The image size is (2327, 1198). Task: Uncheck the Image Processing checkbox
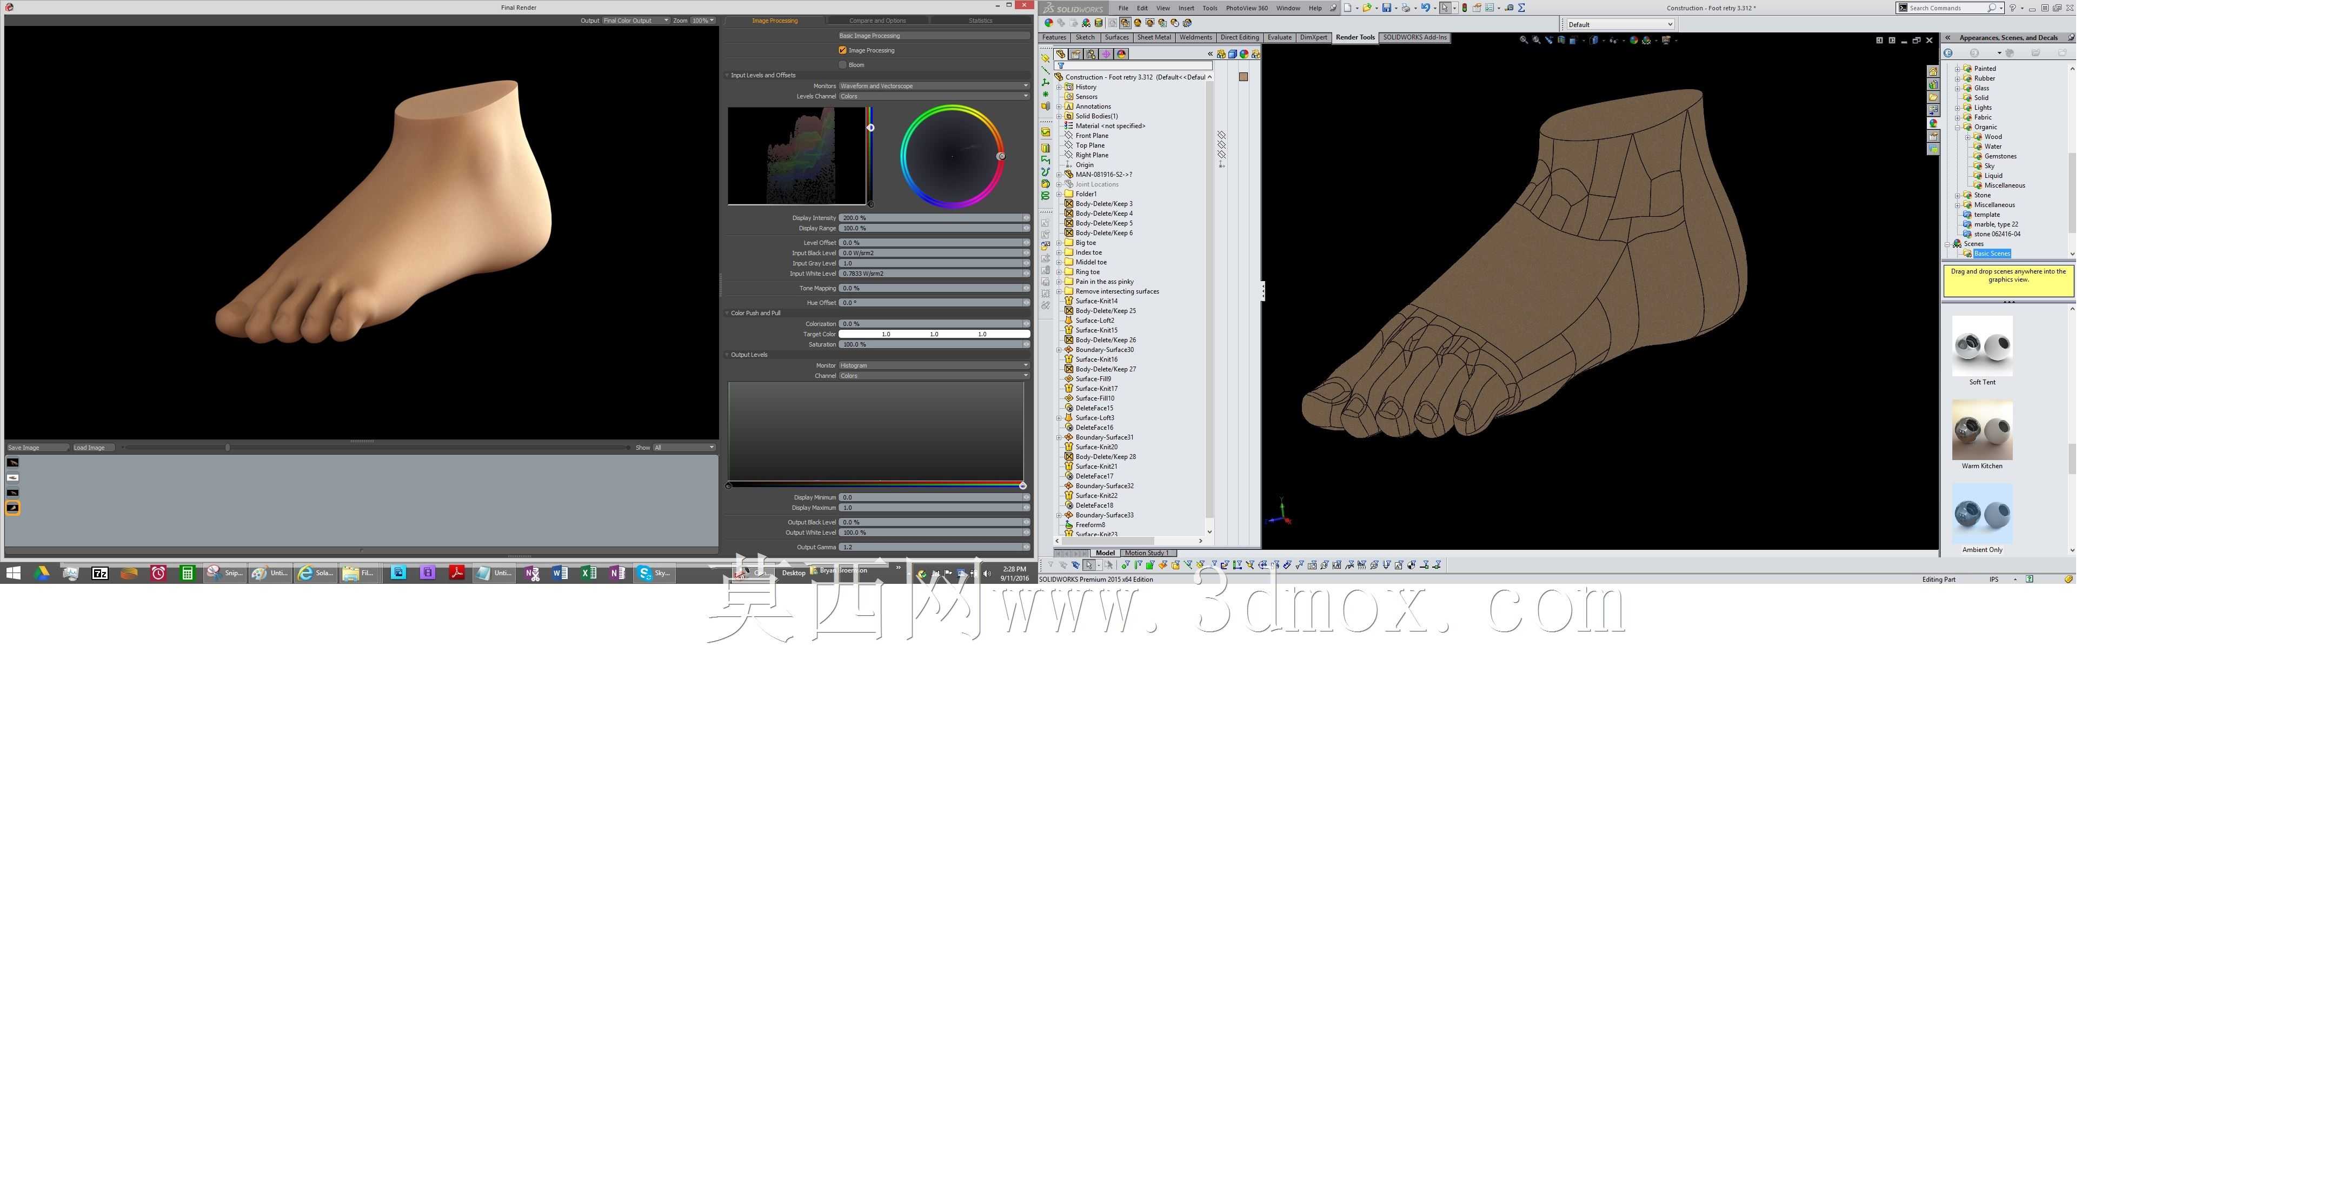tap(843, 51)
